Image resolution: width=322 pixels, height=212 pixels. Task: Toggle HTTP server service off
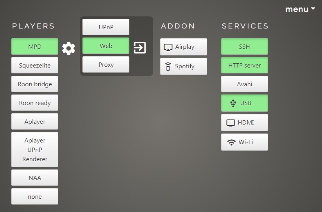[x=245, y=65]
